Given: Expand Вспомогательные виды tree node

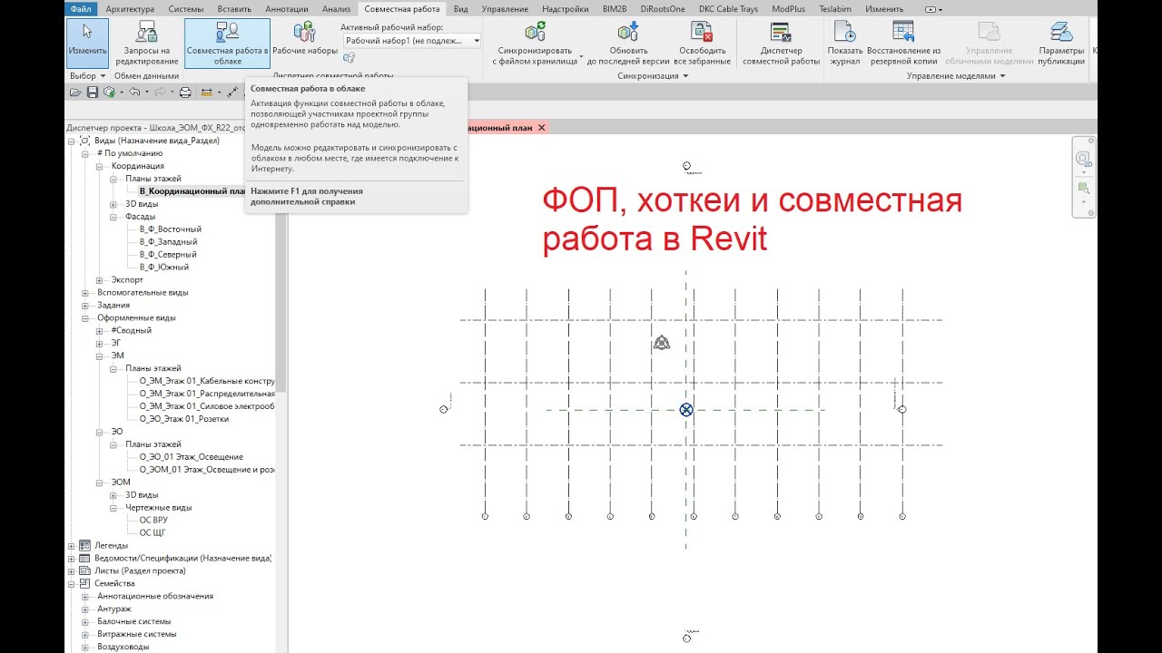Looking at the screenshot, I should click(85, 293).
